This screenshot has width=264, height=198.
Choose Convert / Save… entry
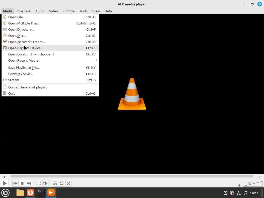click(x=50, y=74)
